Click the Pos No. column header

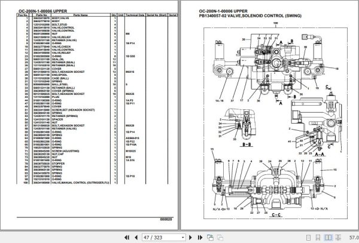[23, 15]
